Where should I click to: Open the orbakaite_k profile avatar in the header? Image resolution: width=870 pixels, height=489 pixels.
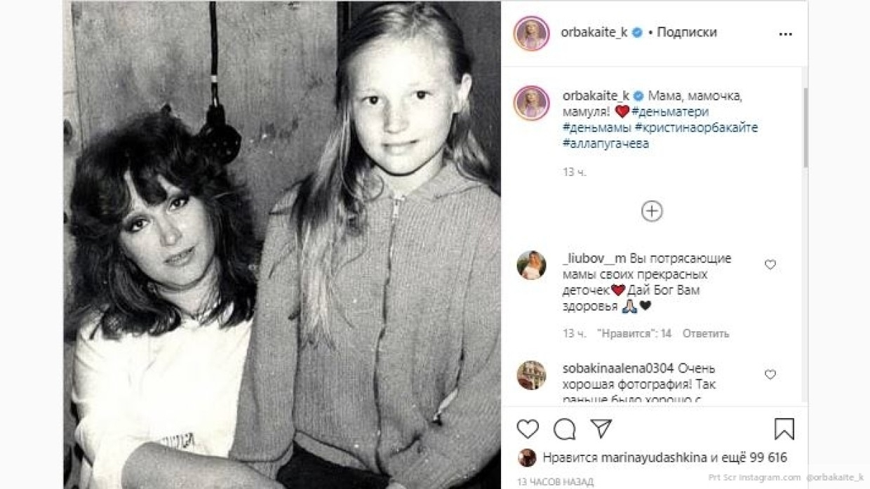[x=531, y=34]
